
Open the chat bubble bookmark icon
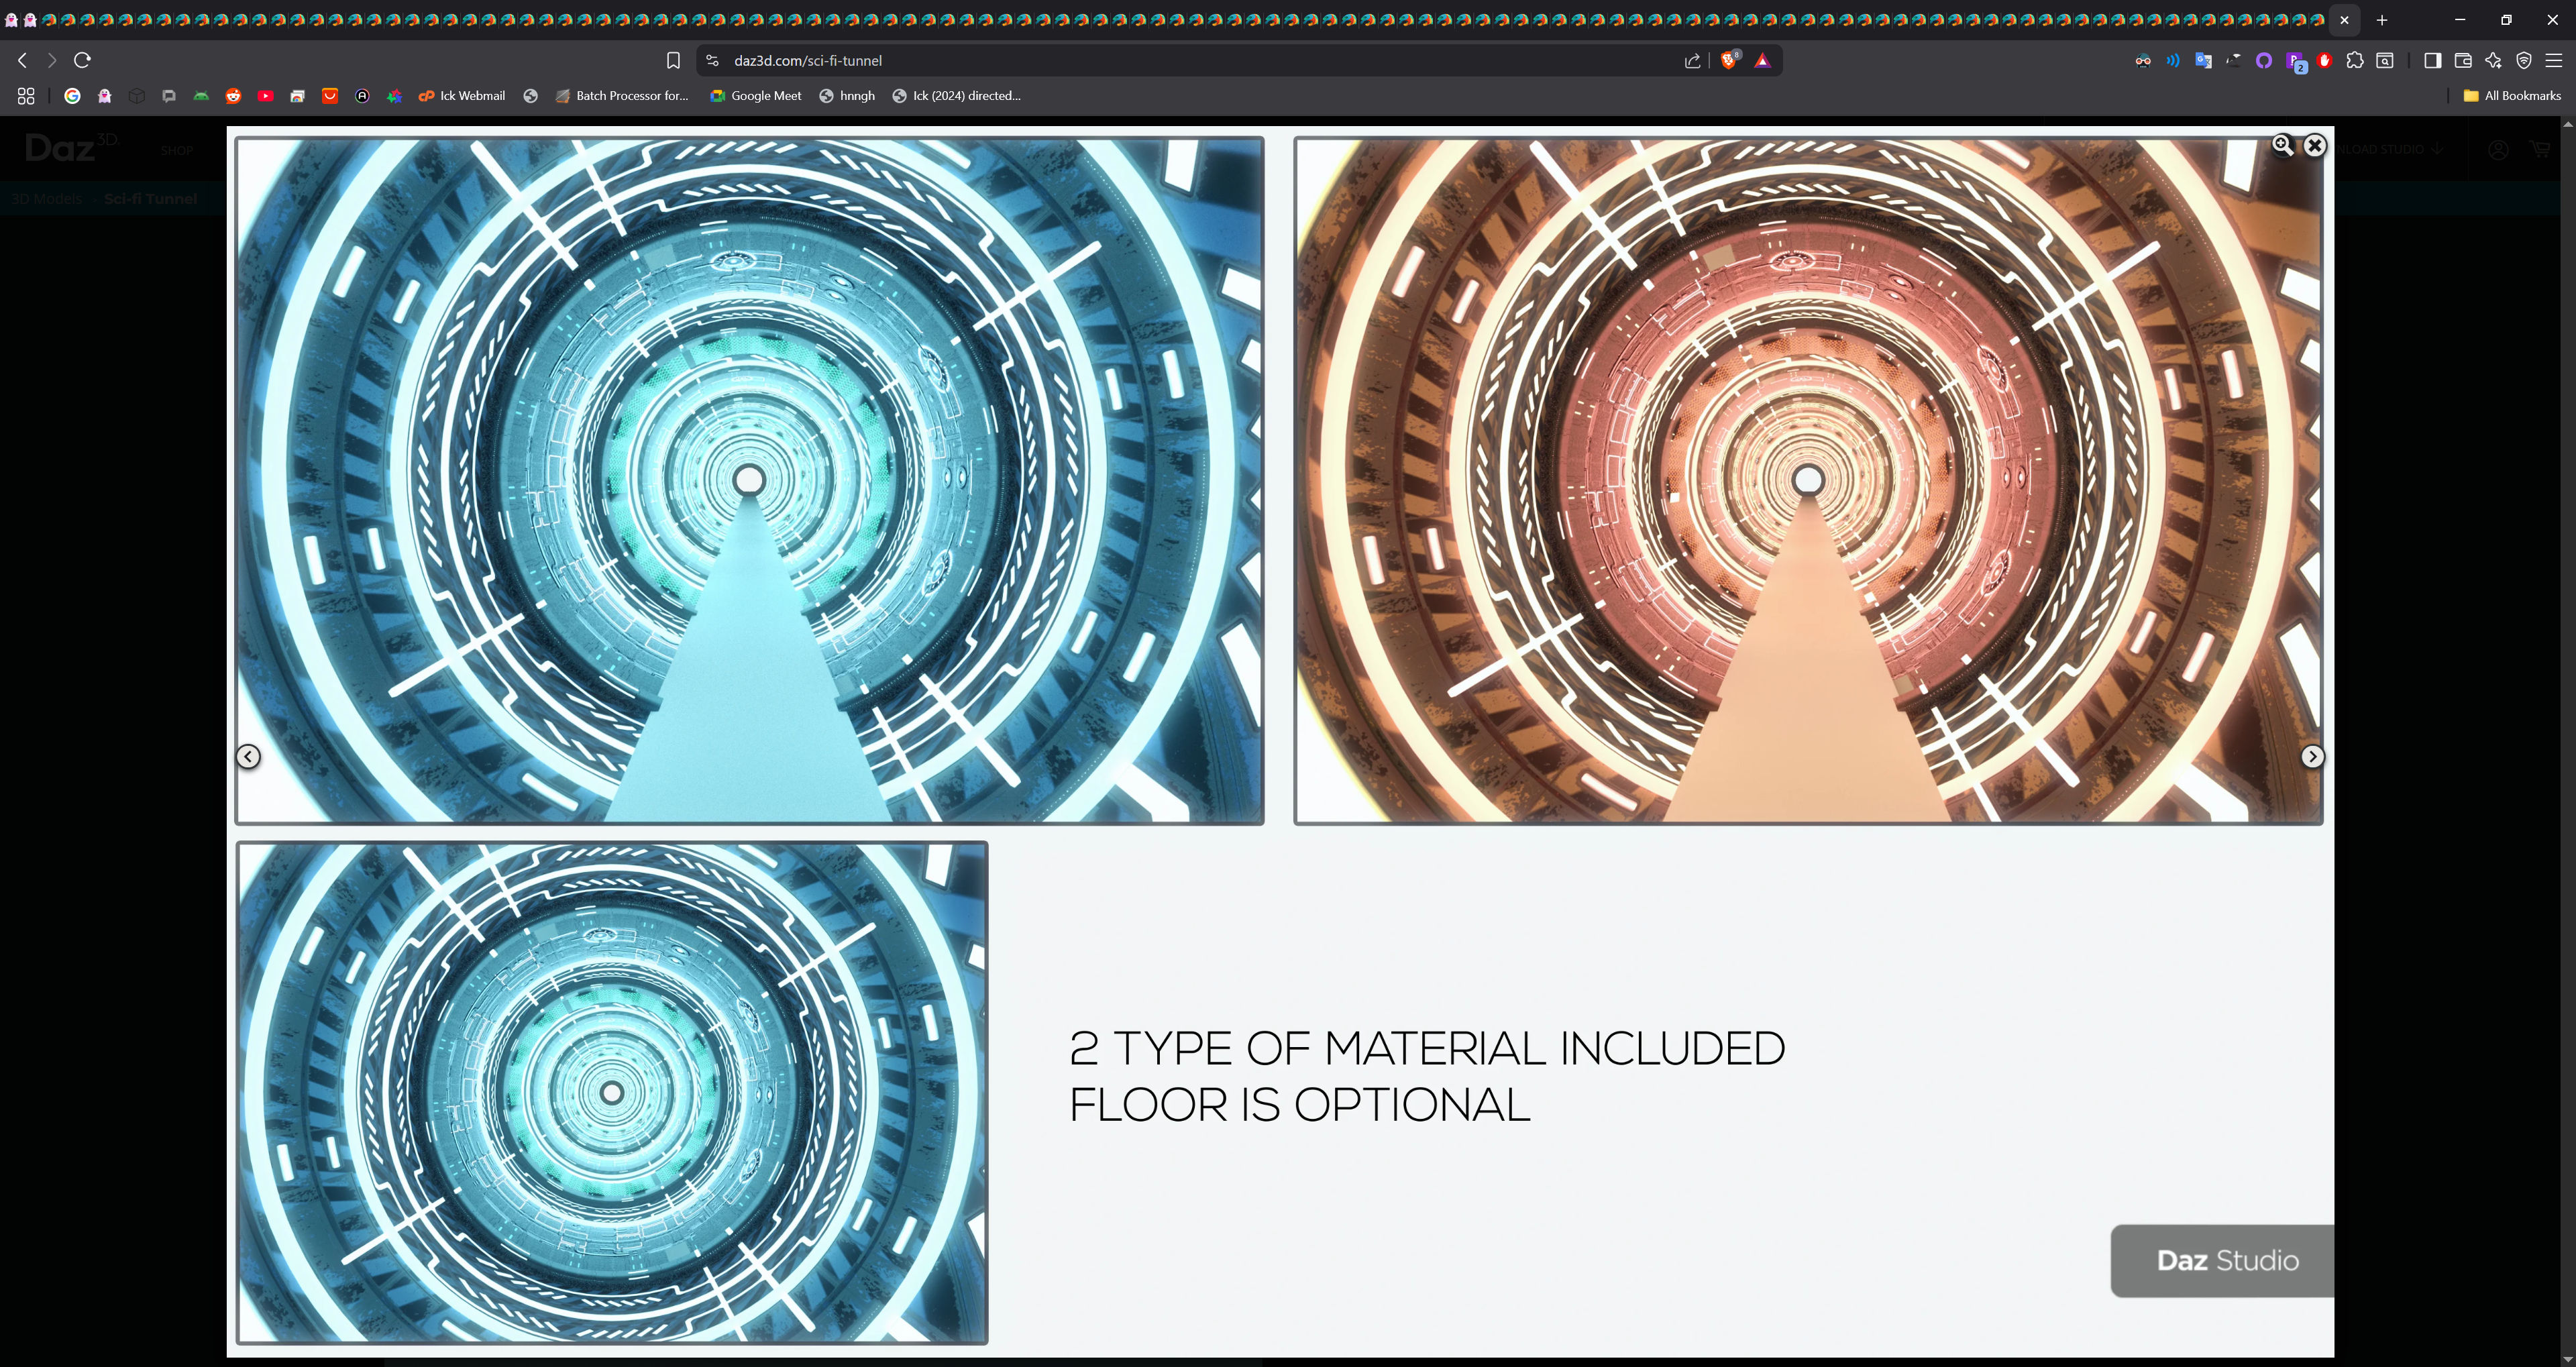(169, 96)
